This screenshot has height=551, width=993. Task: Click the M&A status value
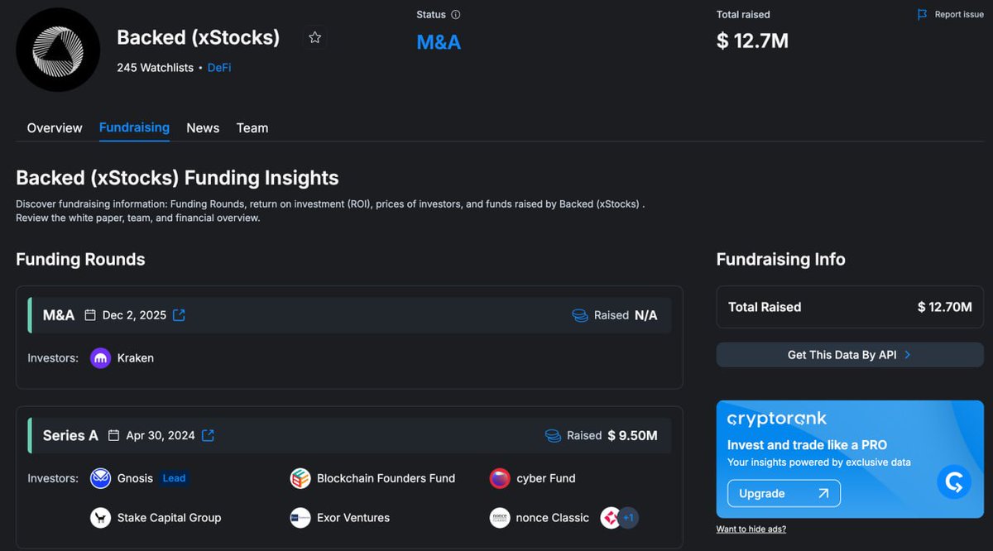(439, 42)
